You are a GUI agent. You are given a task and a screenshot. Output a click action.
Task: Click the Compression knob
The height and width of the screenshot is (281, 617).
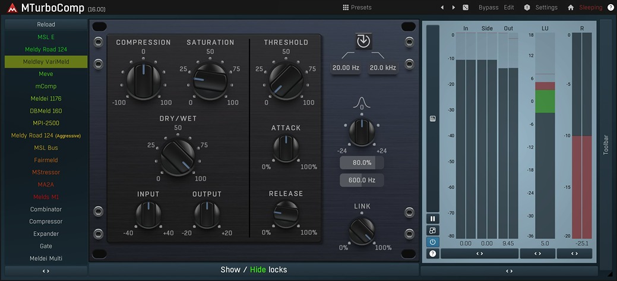click(x=144, y=80)
